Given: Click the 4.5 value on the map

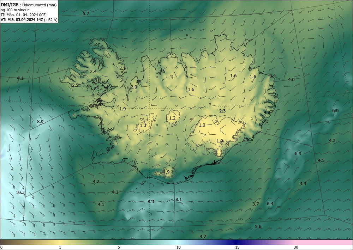Looking at the screenshot, I should 321,160.
